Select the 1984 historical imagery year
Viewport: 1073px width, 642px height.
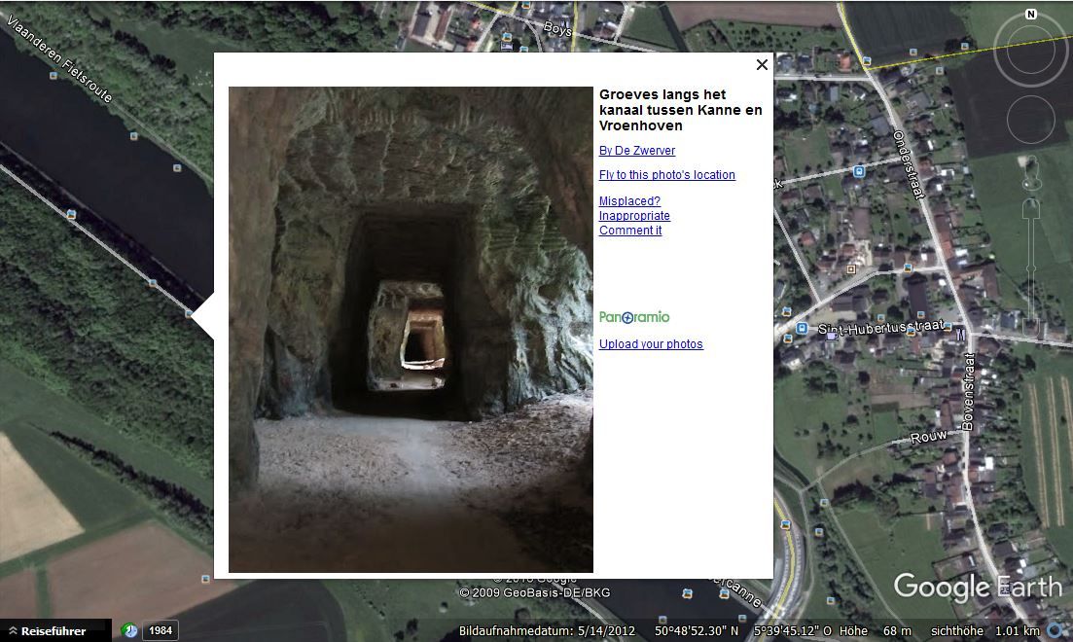(161, 630)
